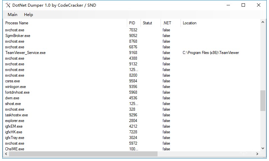The width and height of the screenshot is (269, 161).
Task: Select the igfxHK.exe process
Action: pyautogui.click(x=14, y=132)
